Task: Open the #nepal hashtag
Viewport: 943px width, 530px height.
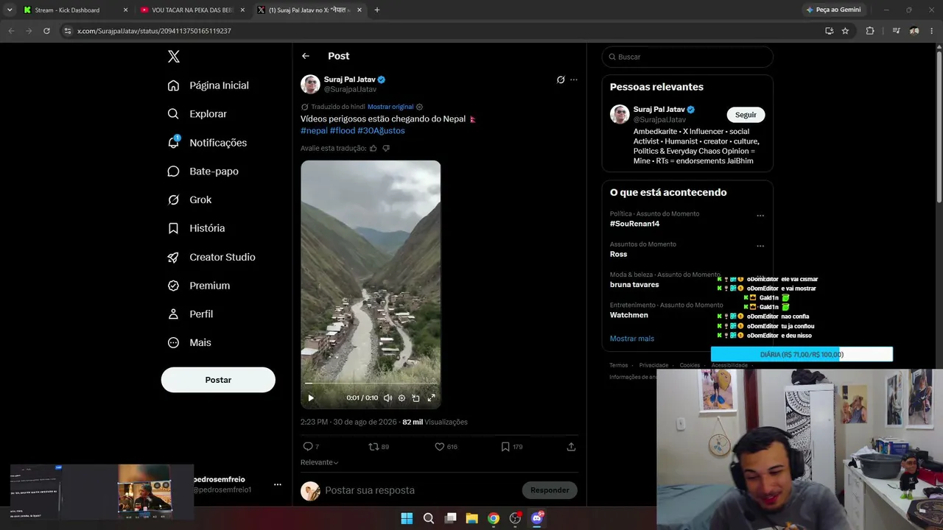Action: (314, 130)
